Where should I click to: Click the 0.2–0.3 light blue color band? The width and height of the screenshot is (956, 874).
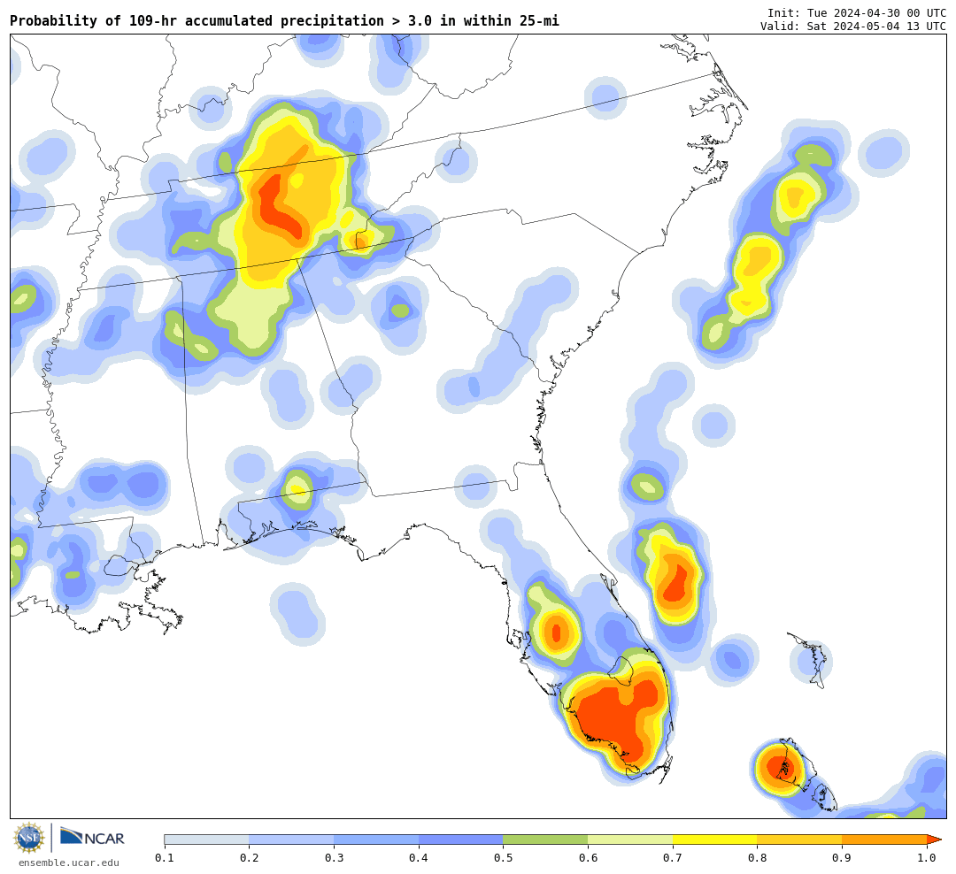(x=291, y=839)
